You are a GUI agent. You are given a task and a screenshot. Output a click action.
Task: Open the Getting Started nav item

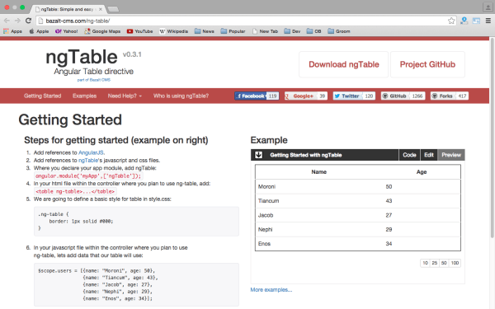tap(43, 96)
